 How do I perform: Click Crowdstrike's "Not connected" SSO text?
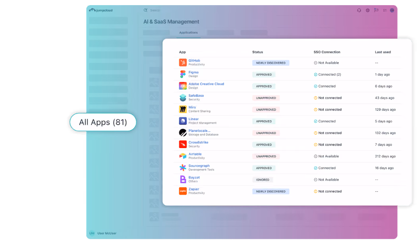[x=330, y=144]
